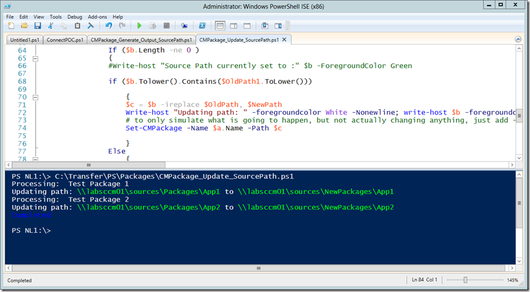Viewport: 530px width, 292px height.
Task: Click 'Processing: Test Package 1' output line
Action: [x=70, y=184]
